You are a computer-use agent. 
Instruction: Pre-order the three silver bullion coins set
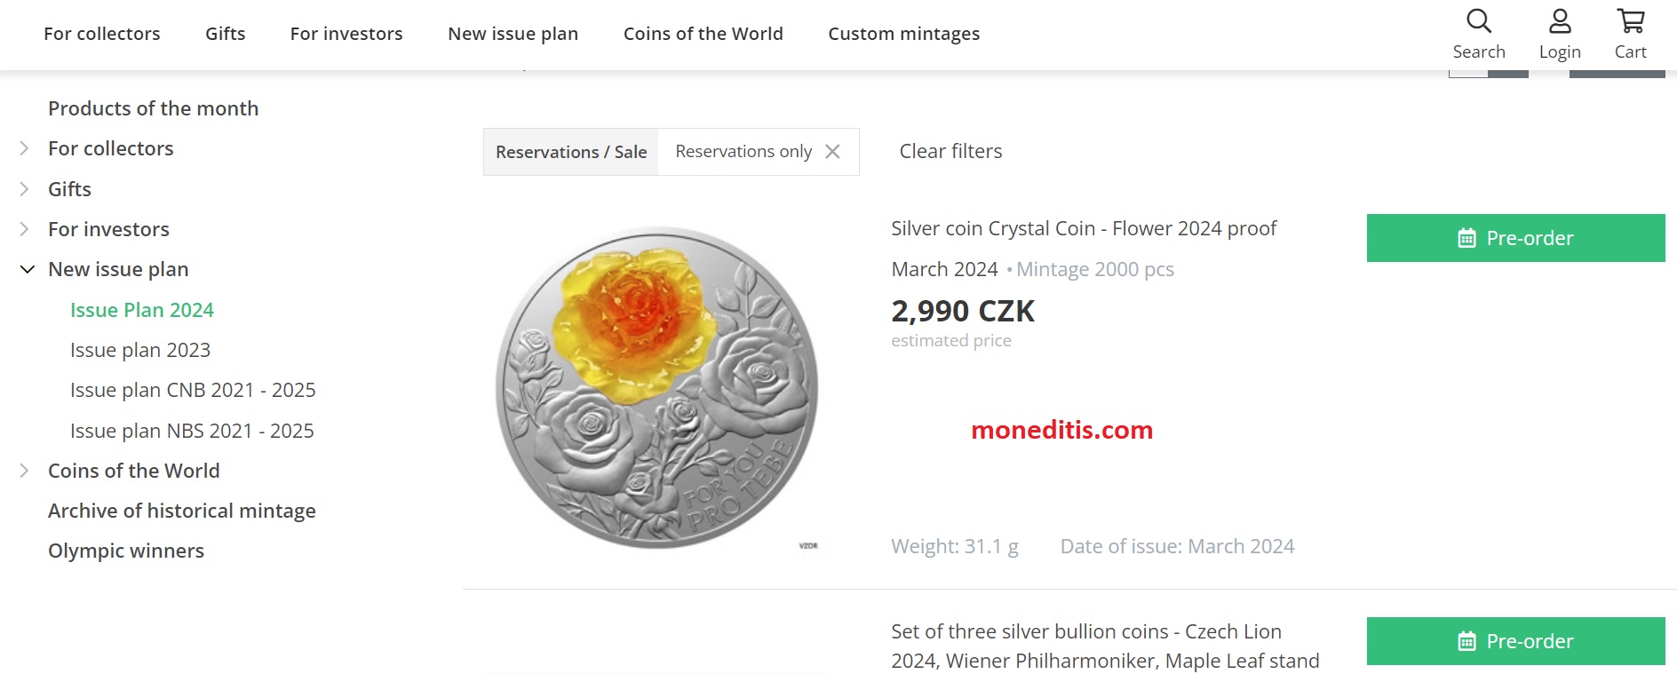click(x=1515, y=641)
